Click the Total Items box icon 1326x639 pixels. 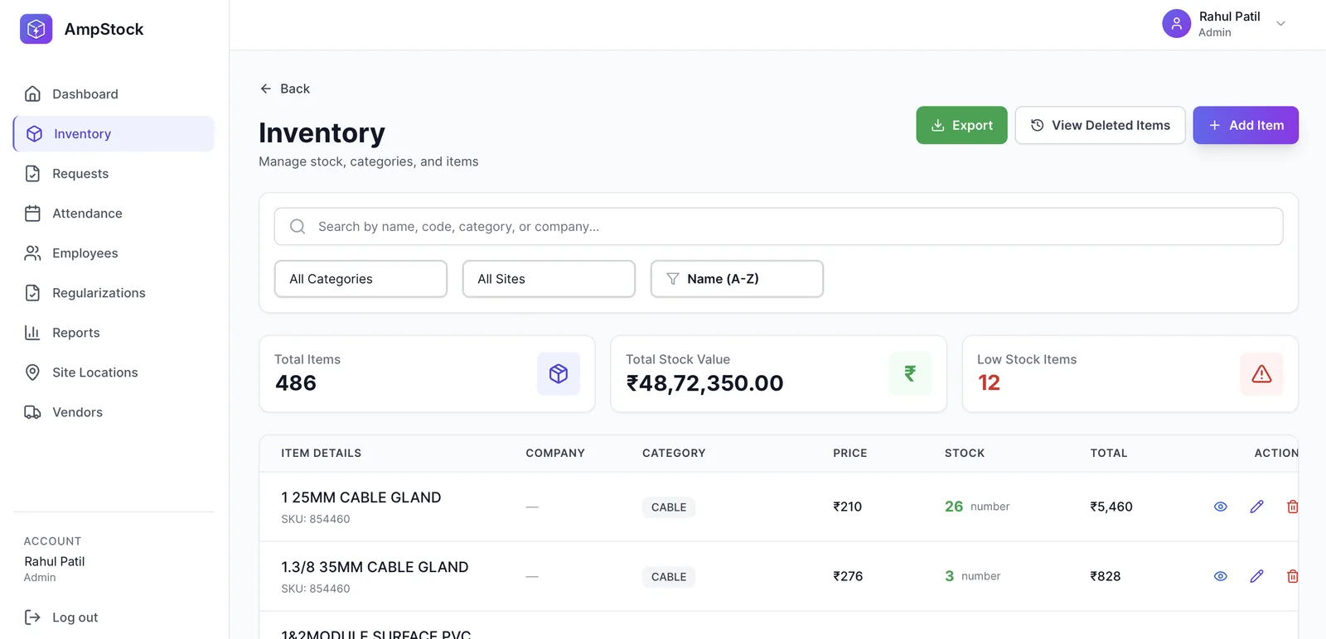pyautogui.click(x=559, y=373)
